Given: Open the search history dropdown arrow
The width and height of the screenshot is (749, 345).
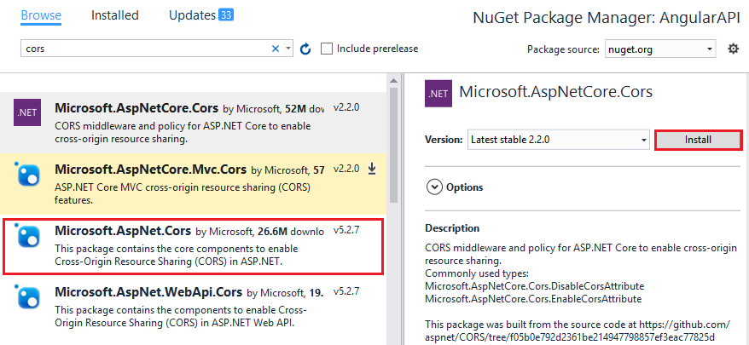Looking at the screenshot, I should tap(288, 49).
